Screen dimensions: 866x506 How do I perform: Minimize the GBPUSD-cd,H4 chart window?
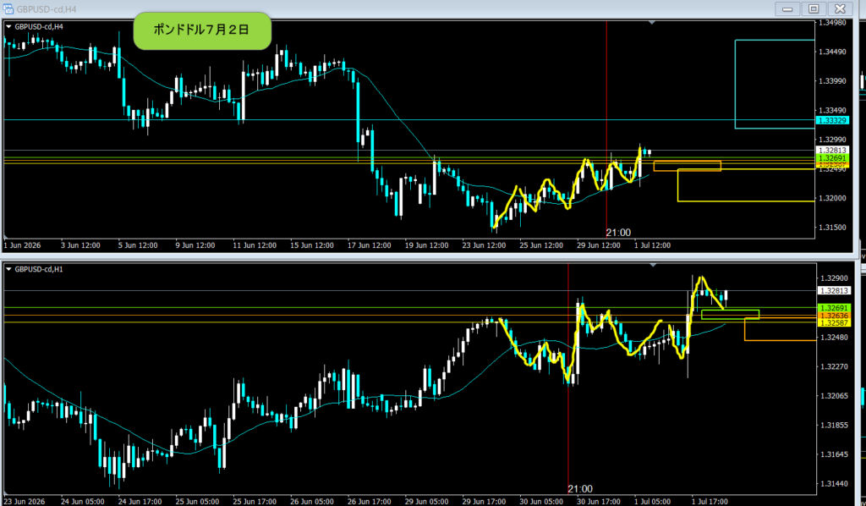coord(787,8)
